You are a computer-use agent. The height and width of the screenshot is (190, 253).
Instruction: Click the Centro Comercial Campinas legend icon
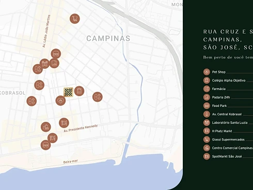207,148
